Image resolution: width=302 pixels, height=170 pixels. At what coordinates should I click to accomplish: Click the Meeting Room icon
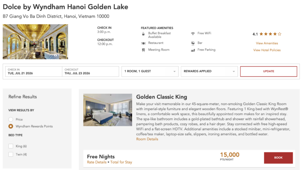(x=143, y=50)
